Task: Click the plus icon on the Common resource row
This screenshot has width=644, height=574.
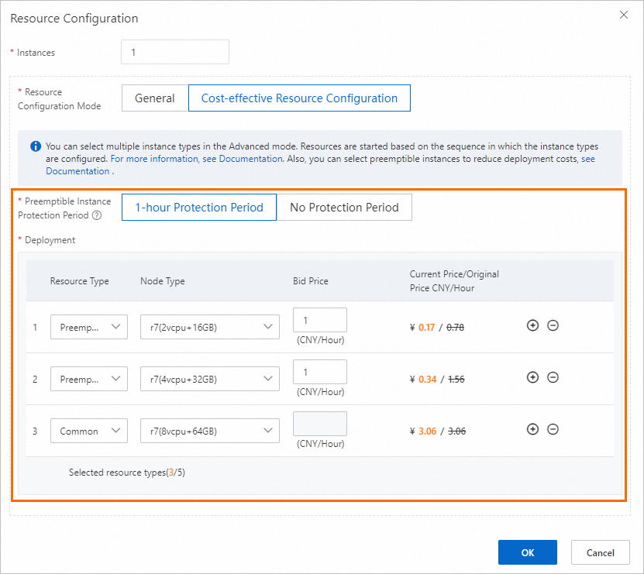Action: (x=532, y=429)
